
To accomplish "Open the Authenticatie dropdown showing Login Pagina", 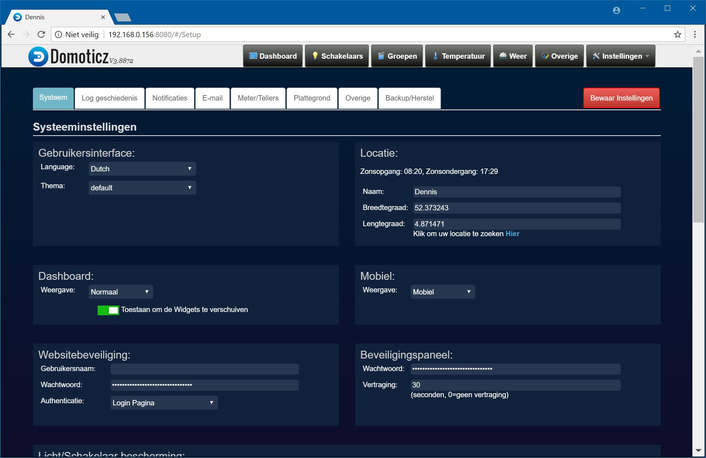I will [164, 403].
